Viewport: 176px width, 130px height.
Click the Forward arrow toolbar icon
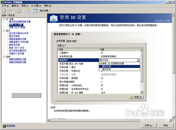[x=19, y=11]
